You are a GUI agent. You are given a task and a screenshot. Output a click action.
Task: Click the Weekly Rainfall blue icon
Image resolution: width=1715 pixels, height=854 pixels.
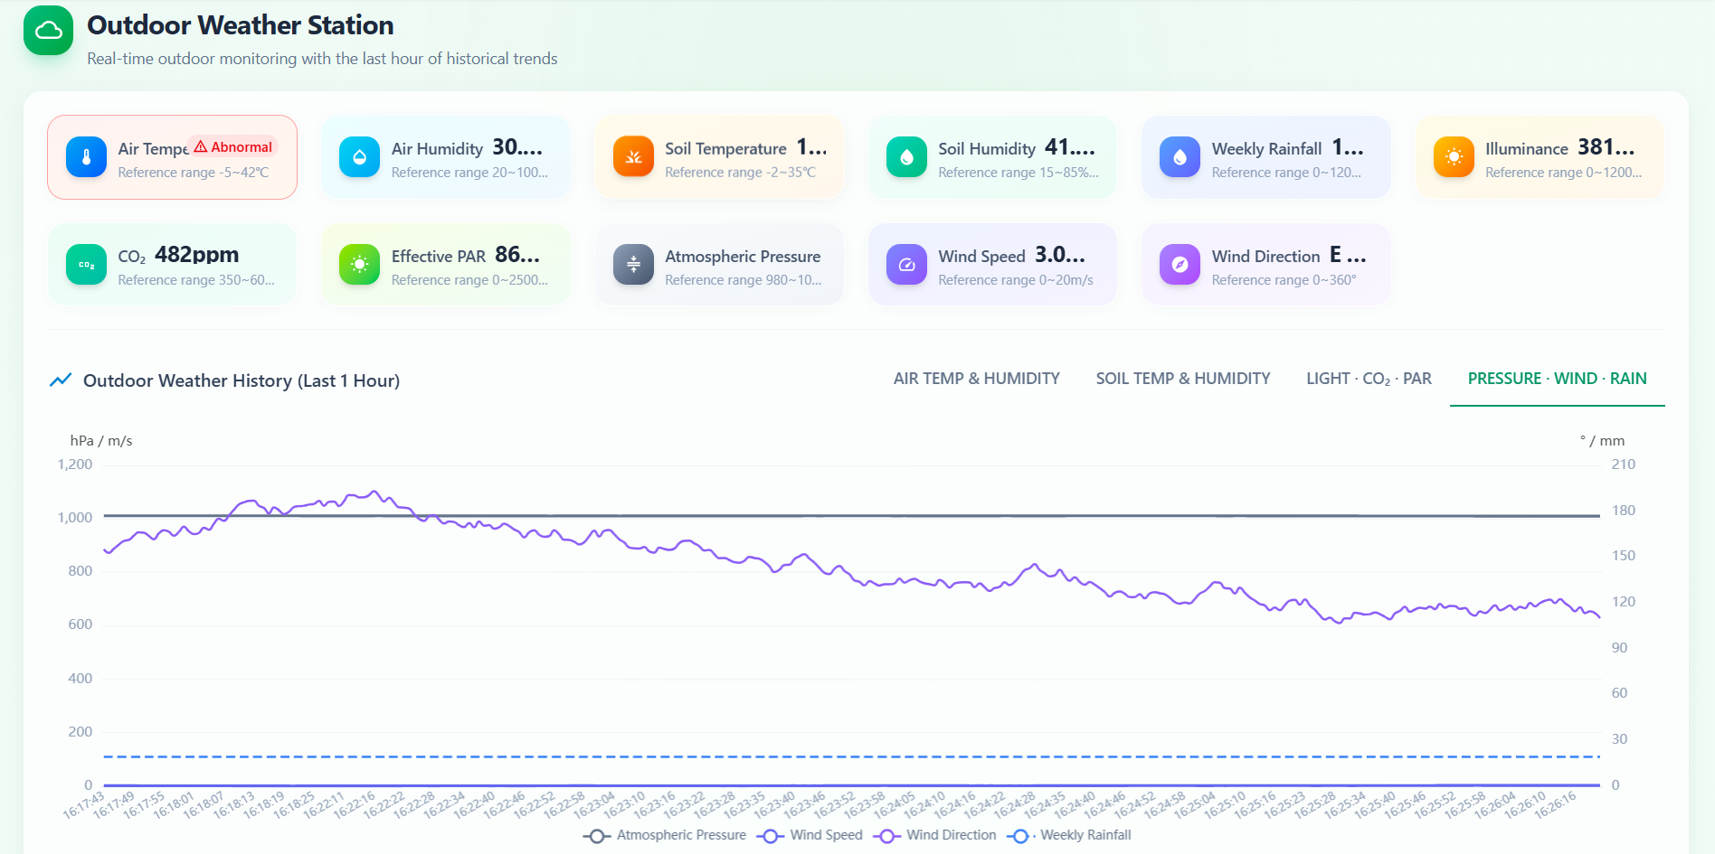coord(1180,157)
